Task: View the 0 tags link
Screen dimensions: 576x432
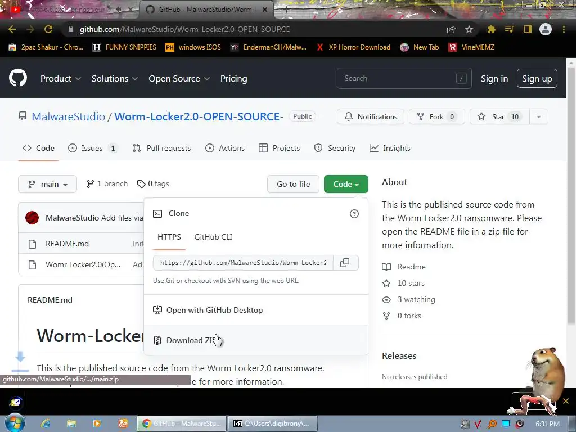Action: 153,184
